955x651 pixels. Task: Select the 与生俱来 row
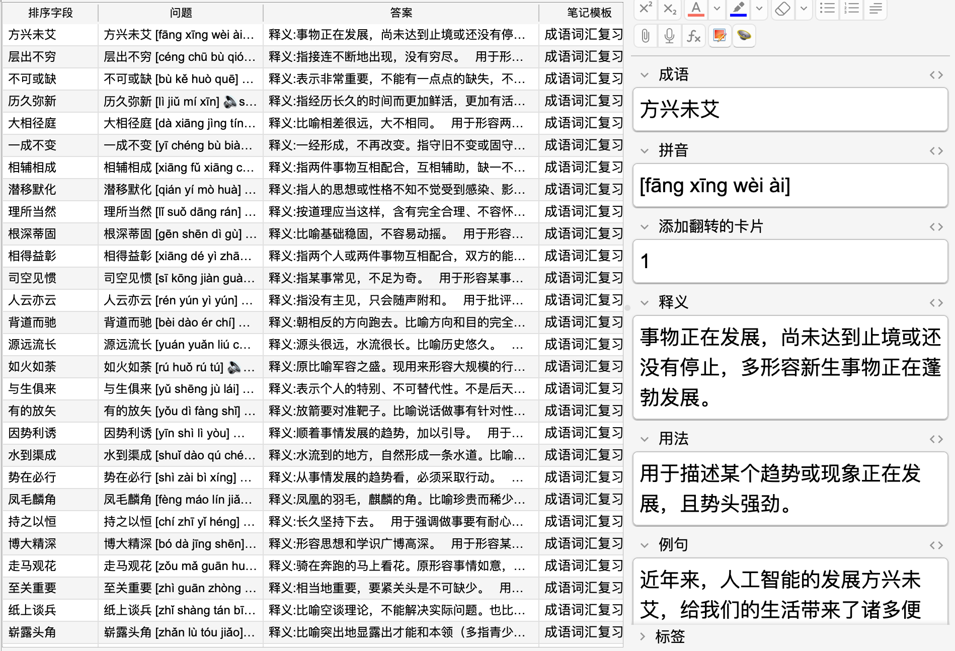pyautogui.click(x=312, y=389)
